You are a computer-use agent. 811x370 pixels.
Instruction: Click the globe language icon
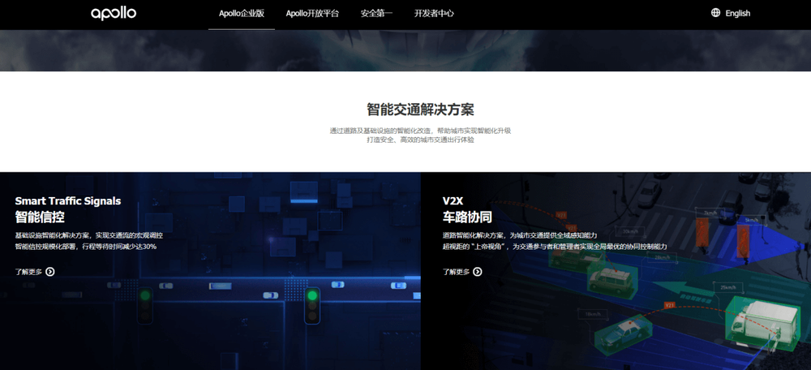tap(715, 13)
